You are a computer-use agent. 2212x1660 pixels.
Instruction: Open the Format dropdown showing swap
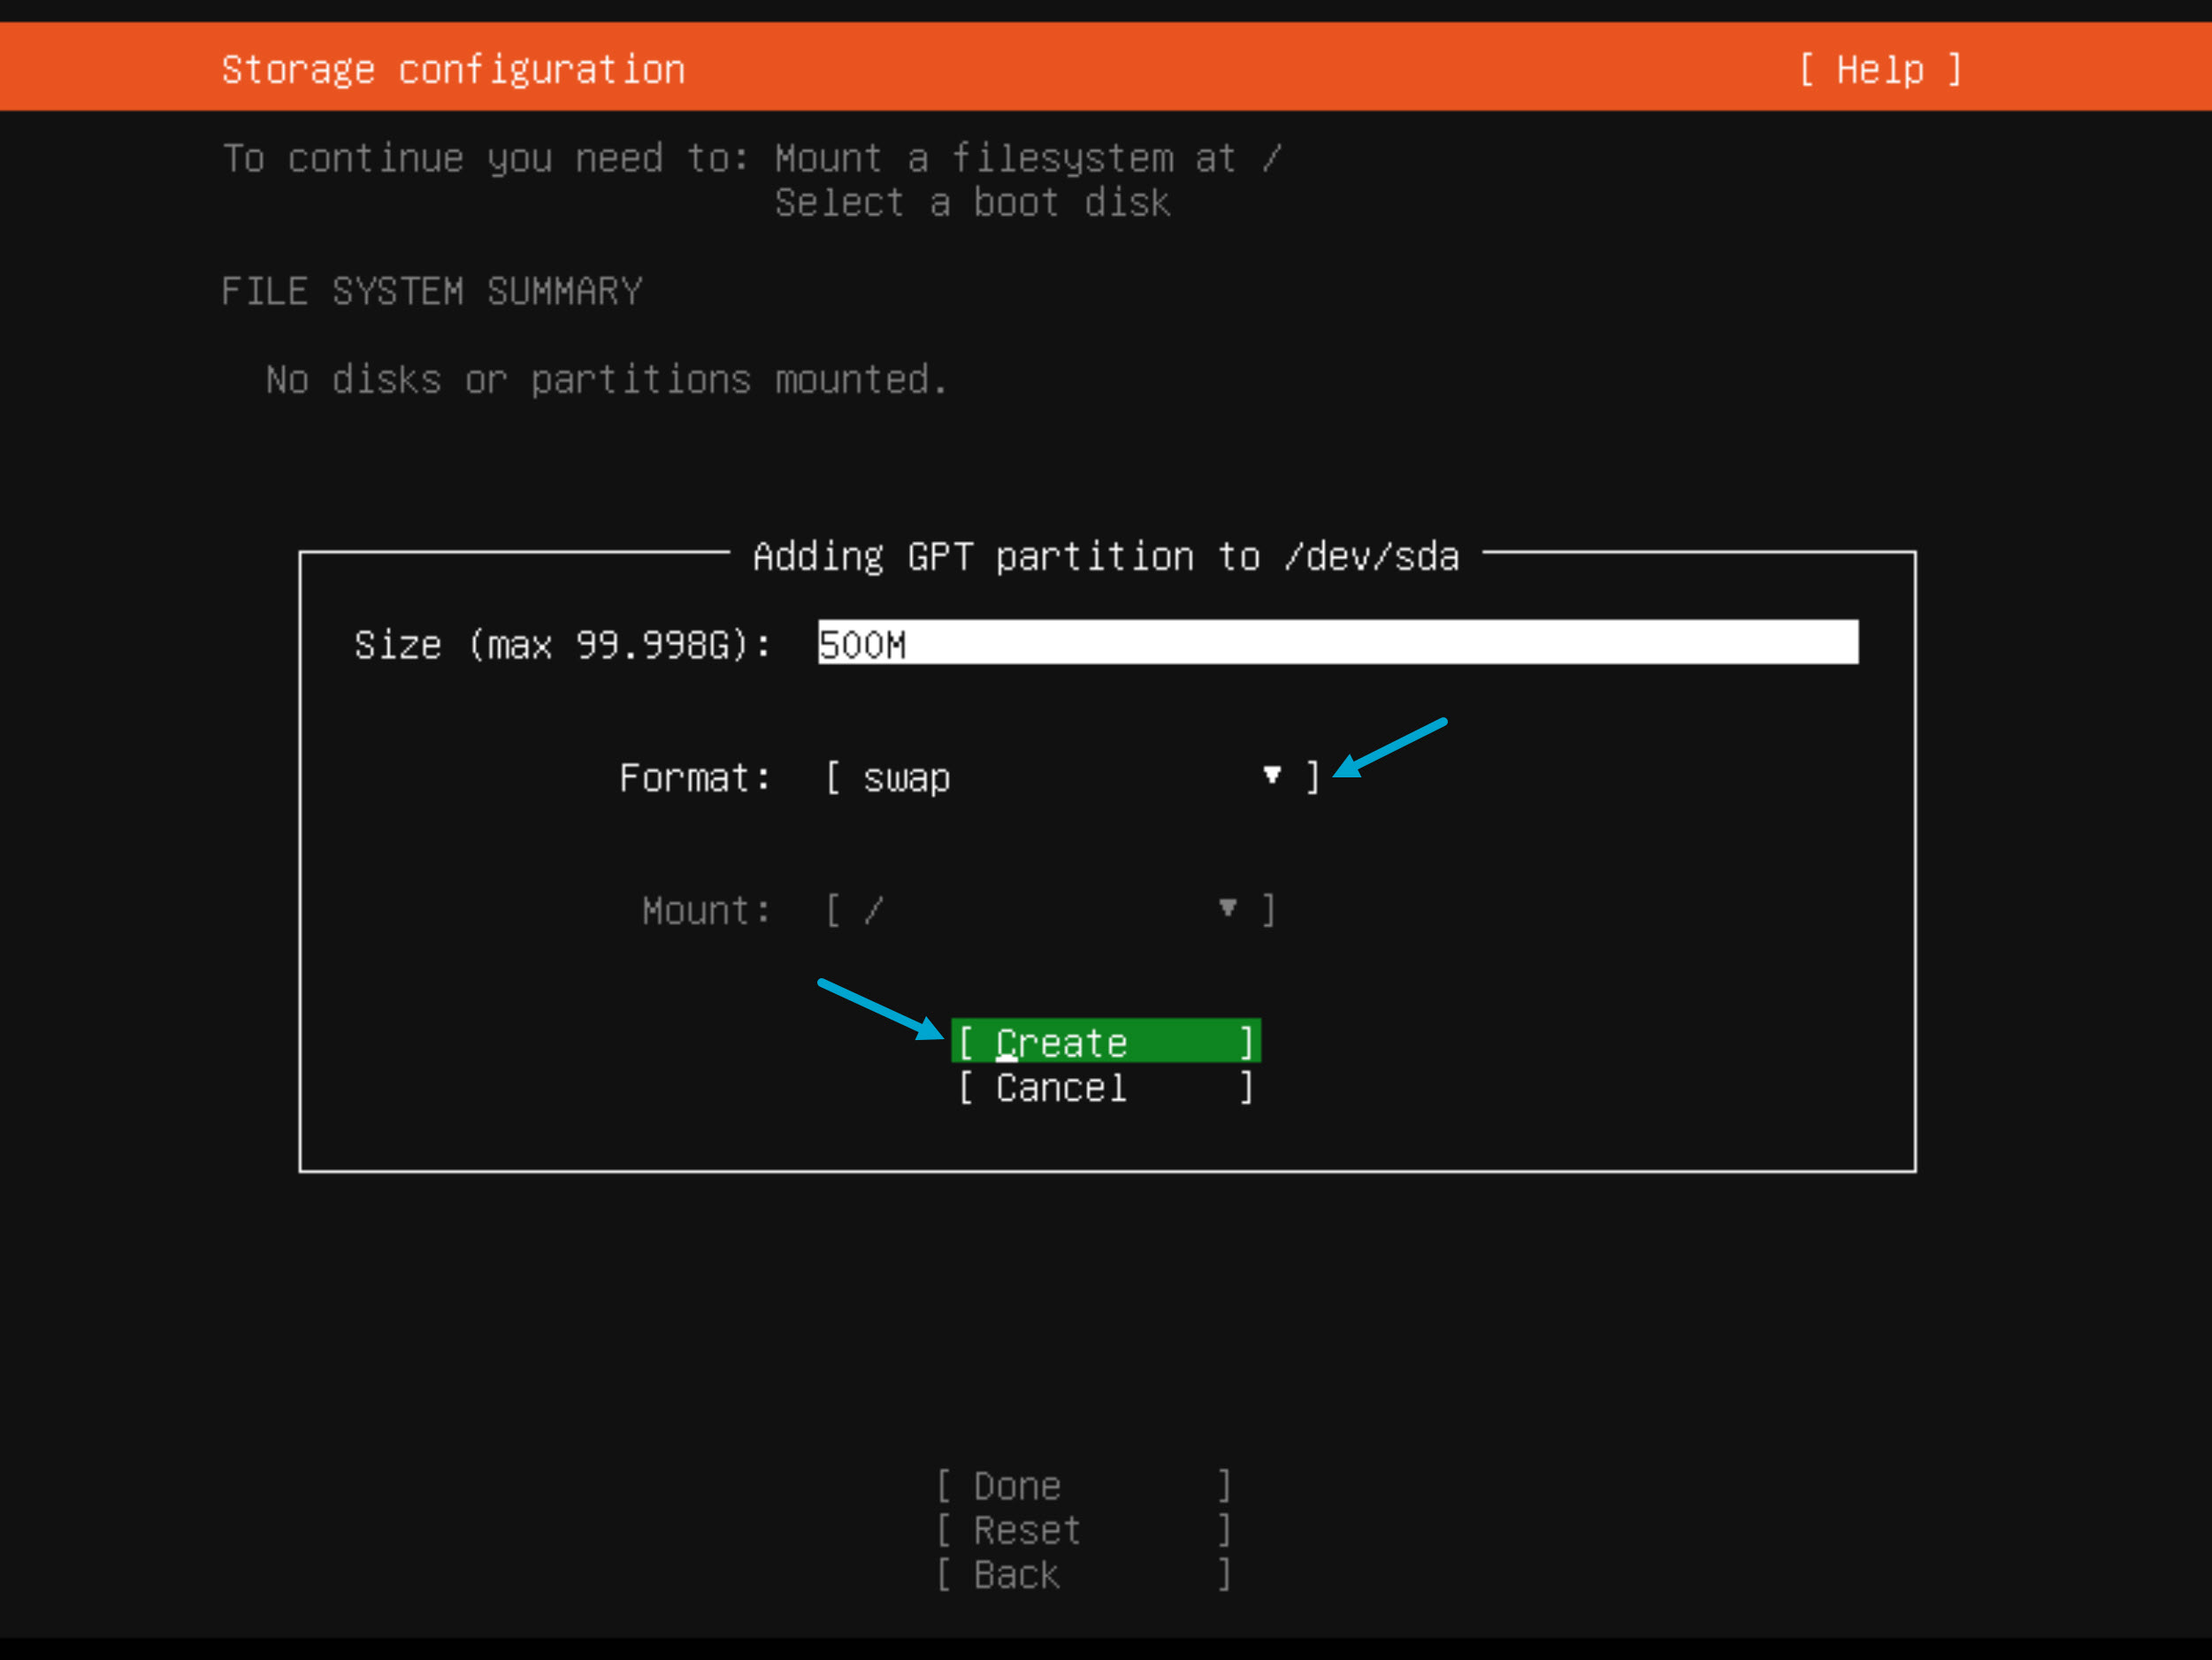(x=1072, y=777)
